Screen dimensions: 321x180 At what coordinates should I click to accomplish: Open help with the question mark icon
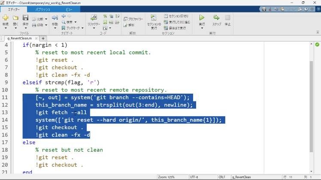pos(306,9)
